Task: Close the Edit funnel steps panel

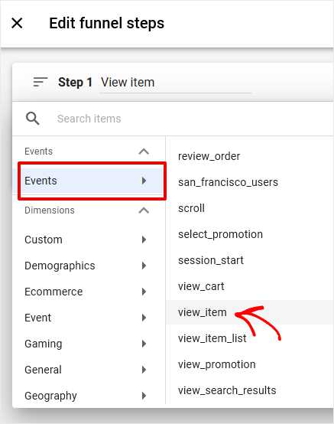Action: coord(17,23)
